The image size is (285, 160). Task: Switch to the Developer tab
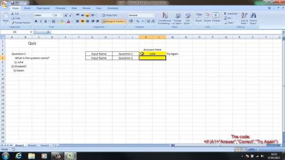(113, 8)
